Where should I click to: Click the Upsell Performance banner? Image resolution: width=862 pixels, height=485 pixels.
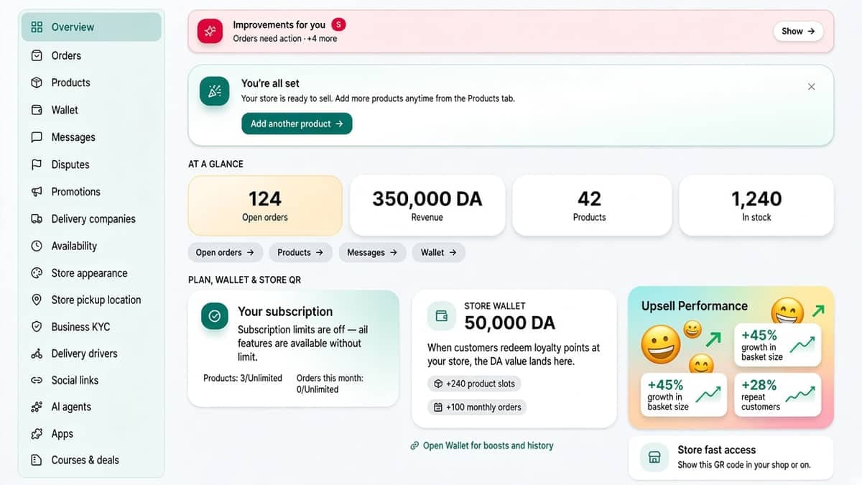(x=731, y=357)
